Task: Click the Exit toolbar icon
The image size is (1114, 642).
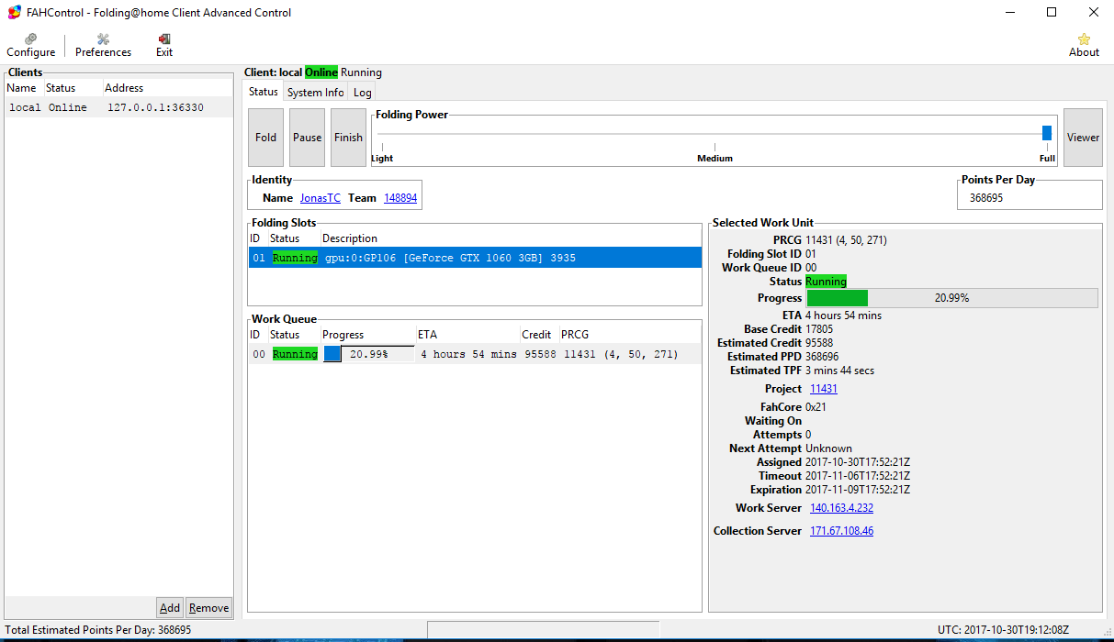Action: tap(164, 39)
